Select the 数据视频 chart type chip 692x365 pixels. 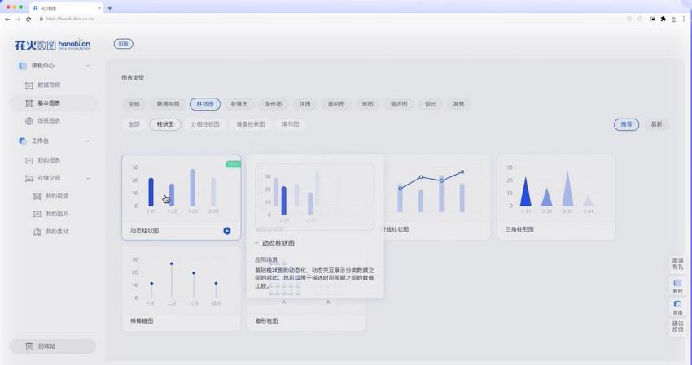pos(169,104)
